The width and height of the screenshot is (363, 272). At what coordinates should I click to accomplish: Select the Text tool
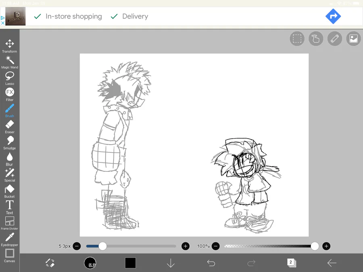click(10, 208)
